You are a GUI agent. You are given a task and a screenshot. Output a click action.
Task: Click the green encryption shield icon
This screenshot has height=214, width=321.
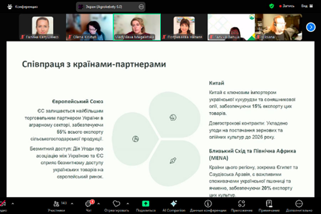click(271, 6)
